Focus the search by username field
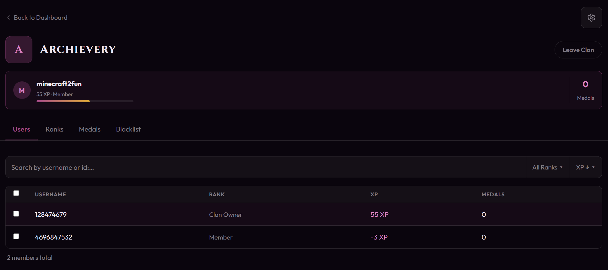The image size is (608, 270). 266,167
